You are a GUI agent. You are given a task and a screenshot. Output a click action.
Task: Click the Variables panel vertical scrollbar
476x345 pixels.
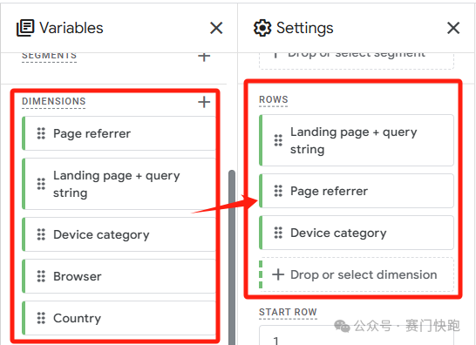[232, 257]
